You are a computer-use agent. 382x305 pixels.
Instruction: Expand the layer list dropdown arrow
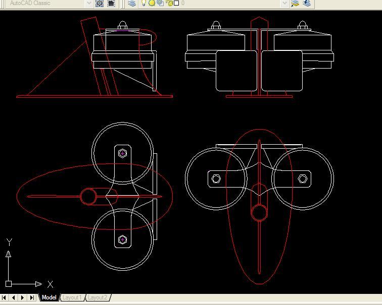284,4
